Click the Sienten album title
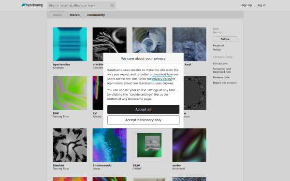The height and width of the screenshot is (181, 290). (58, 166)
